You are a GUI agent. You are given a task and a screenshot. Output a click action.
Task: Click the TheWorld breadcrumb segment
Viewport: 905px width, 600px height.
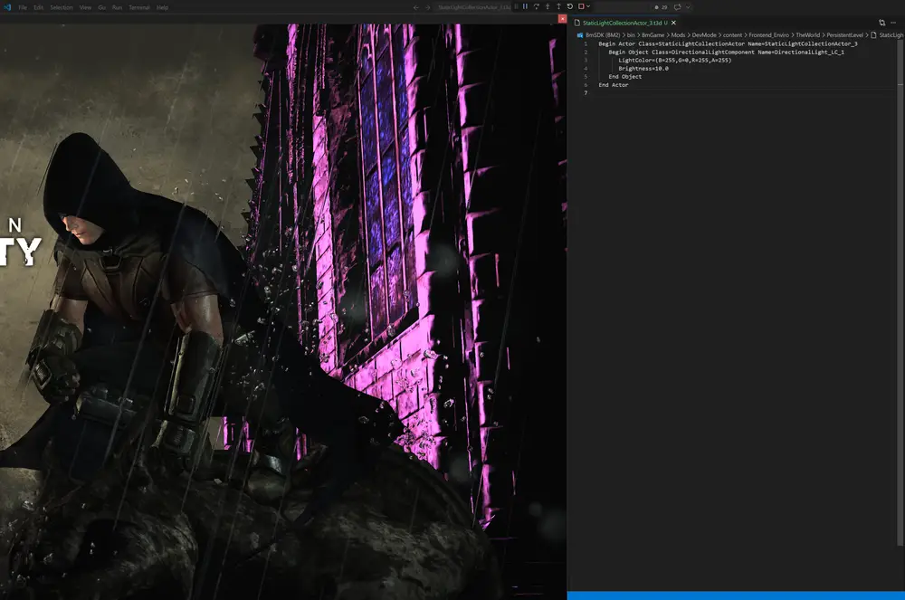tap(807, 35)
